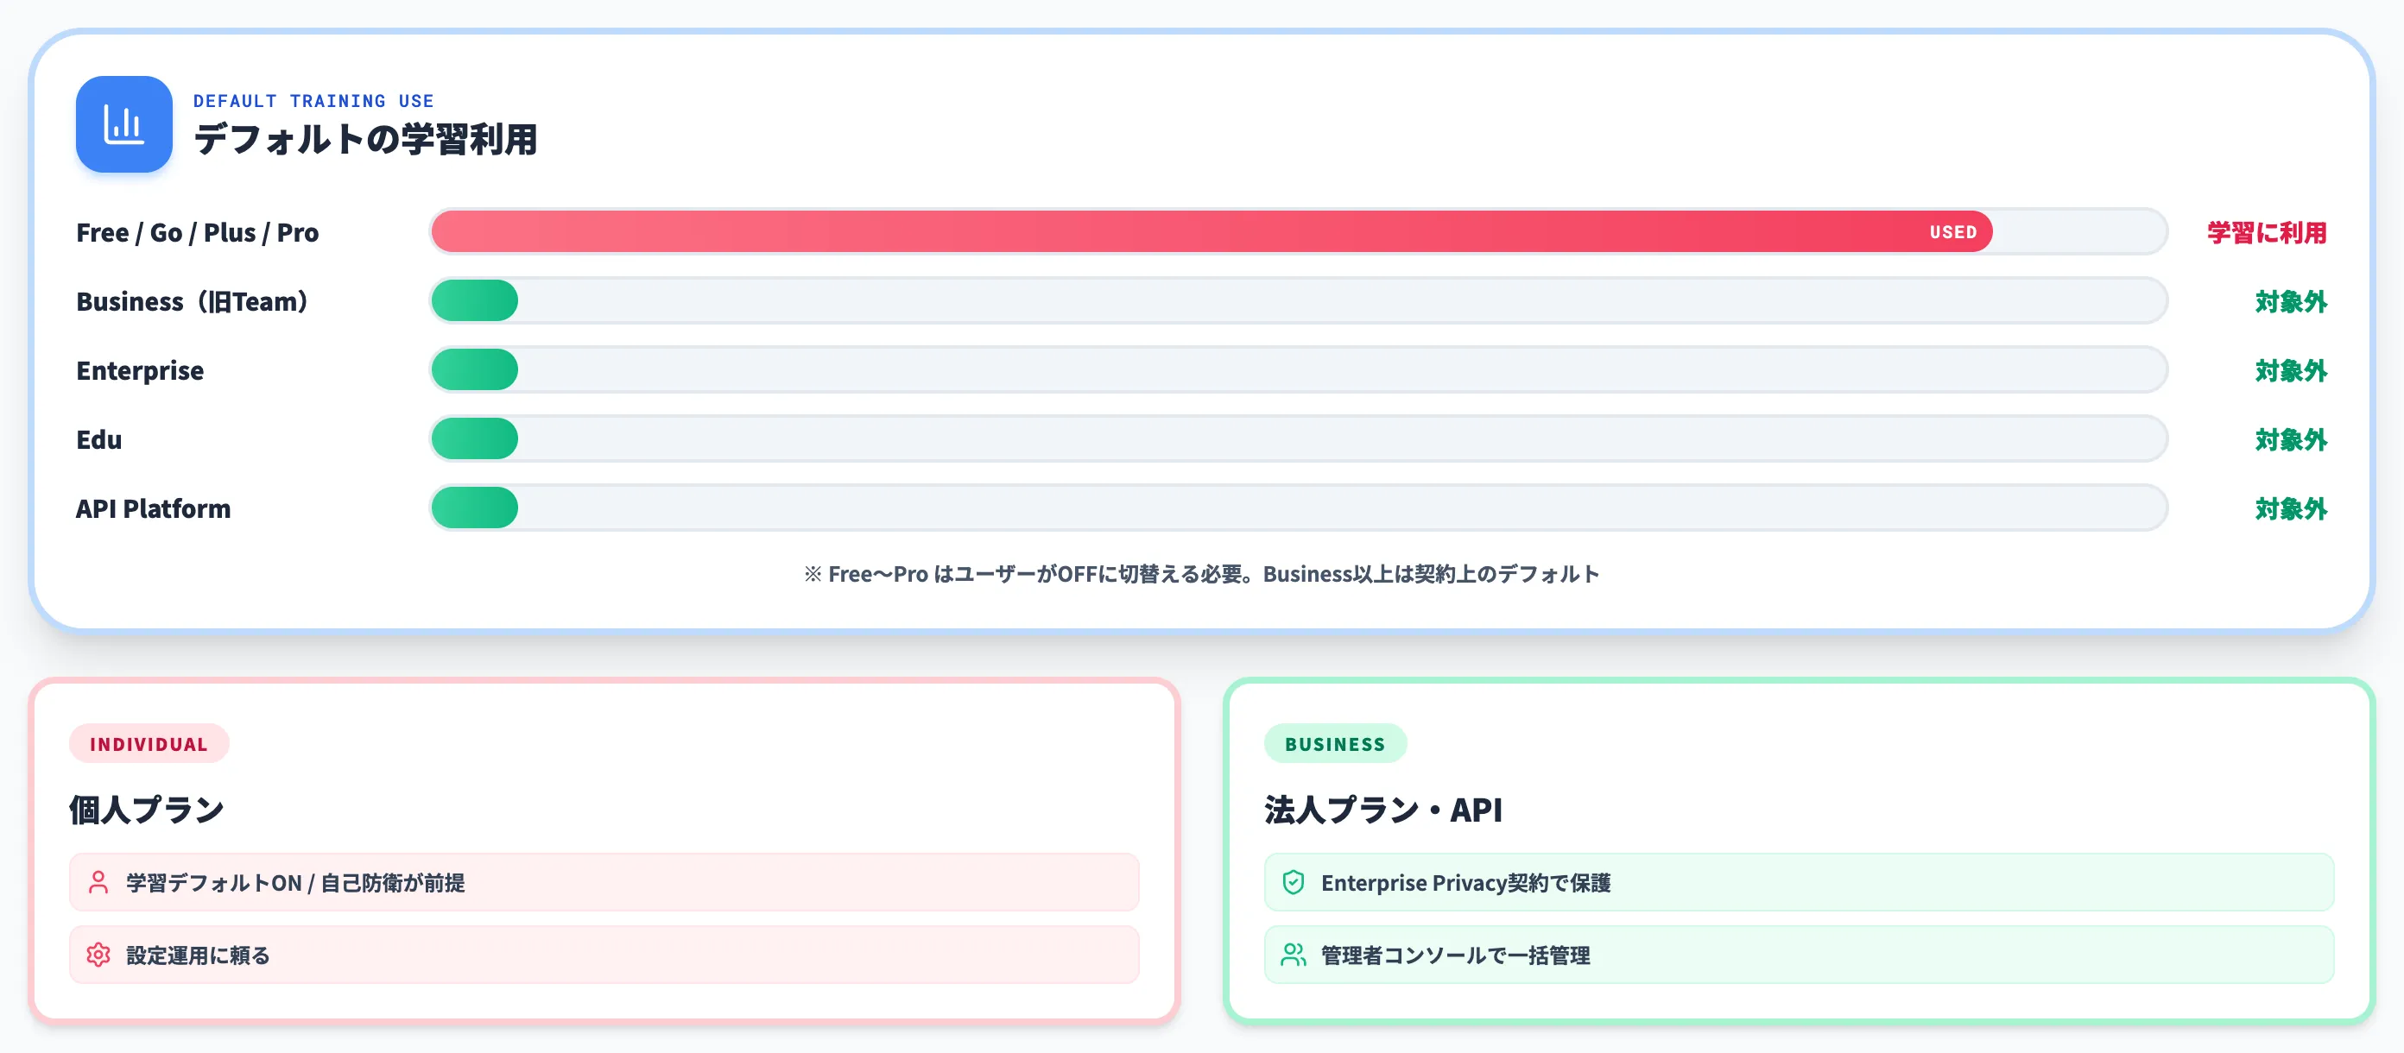Click the 管理者コンソールで一括管理 row
The width and height of the screenshot is (2404, 1053).
click(1800, 955)
